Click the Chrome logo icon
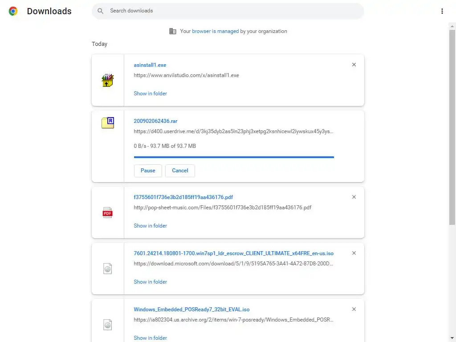This screenshot has width=456, height=342. 13,11
